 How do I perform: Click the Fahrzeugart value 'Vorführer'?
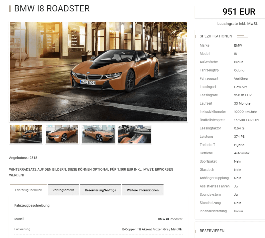coord(241,79)
